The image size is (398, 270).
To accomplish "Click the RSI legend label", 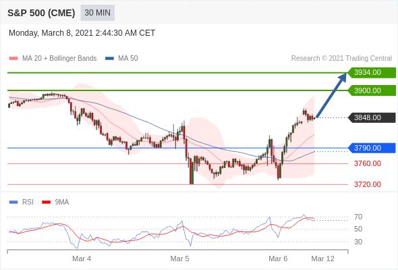I will click(28, 202).
